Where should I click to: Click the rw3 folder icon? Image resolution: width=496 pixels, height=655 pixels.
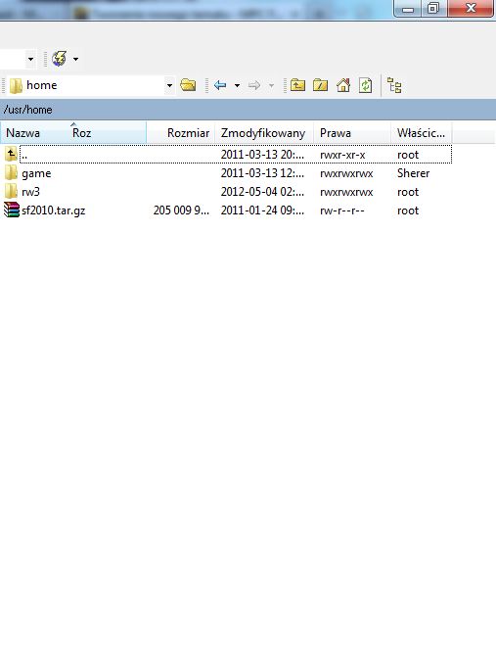click(x=12, y=191)
